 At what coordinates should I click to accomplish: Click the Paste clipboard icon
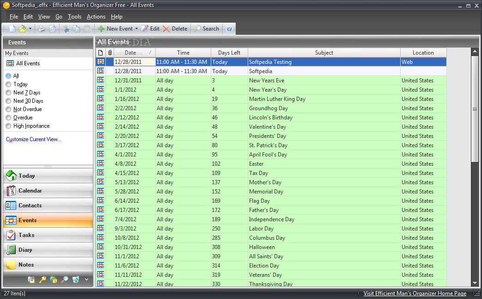[x=88, y=29]
